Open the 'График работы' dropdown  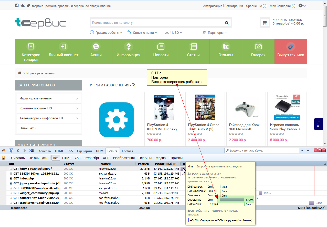pyautogui.click(x=106, y=33)
